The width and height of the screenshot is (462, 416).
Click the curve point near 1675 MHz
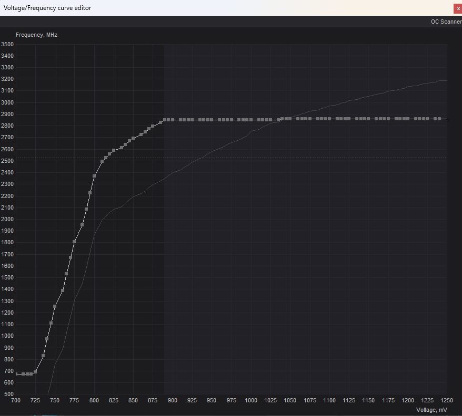pyautogui.click(x=71, y=257)
